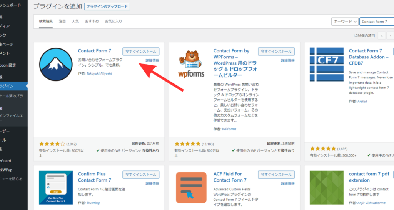
Task: Install Confirm Plus Contact Form 7 now
Action: point(141,175)
